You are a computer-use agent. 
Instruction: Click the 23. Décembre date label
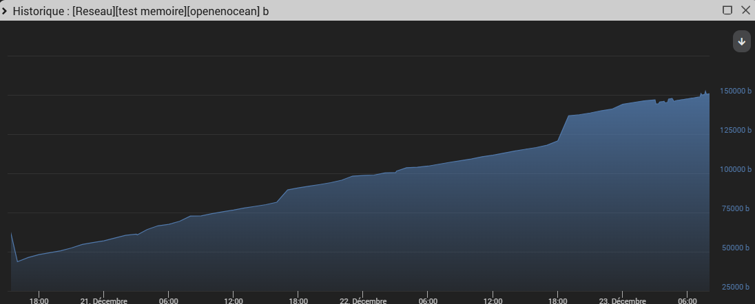click(622, 301)
